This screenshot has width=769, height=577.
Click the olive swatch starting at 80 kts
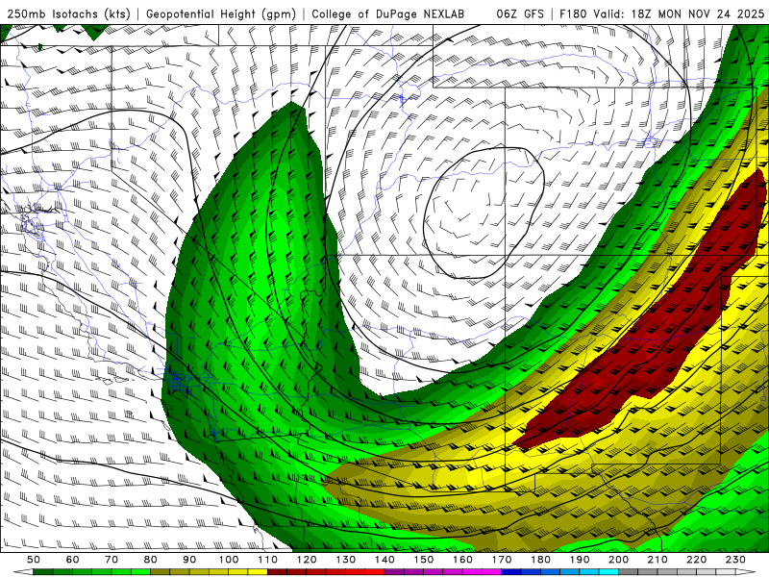pyautogui.click(x=160, y=572)
